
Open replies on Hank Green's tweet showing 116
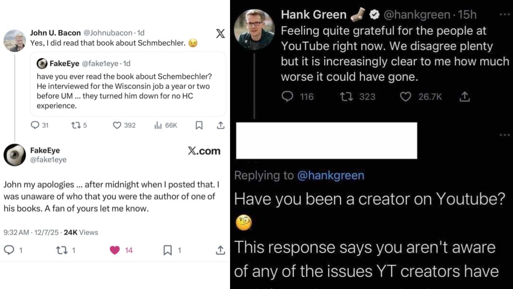(x=288, y=96)
